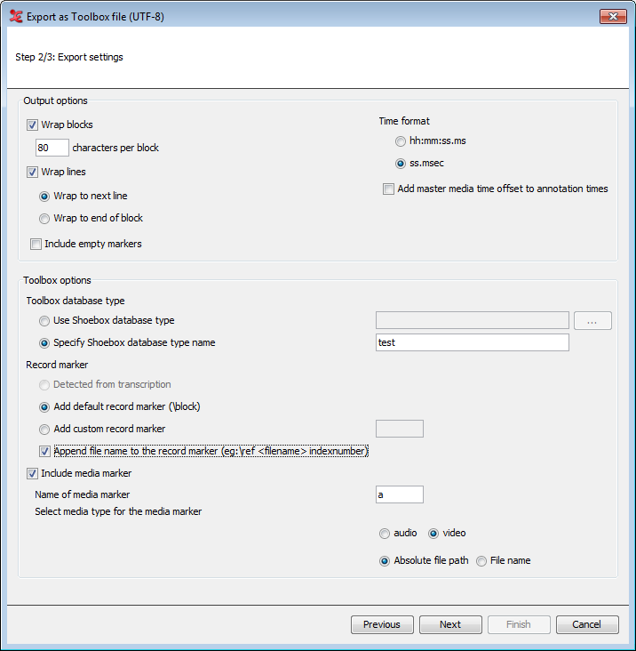Enable Add master media time offset
Viewport: 636px width, 651px height.
click(x=388, y=189)
